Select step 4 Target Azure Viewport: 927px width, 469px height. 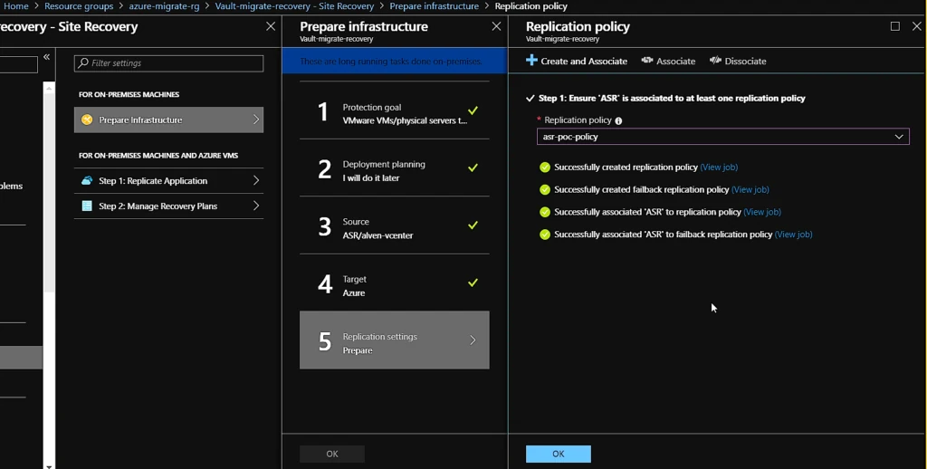[x=395, y=282]
